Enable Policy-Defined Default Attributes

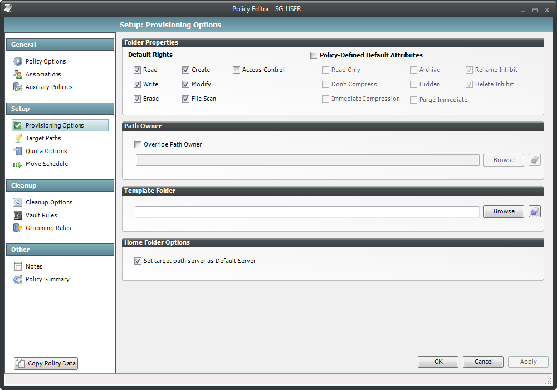[314, 55]
